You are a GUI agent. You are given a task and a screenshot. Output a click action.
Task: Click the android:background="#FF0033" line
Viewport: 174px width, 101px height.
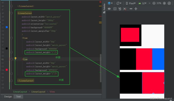point(42,70)
